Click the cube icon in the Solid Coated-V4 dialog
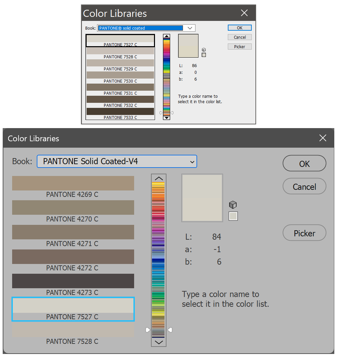The height and width of the screenshot is (357, 337). coord(233,205)
